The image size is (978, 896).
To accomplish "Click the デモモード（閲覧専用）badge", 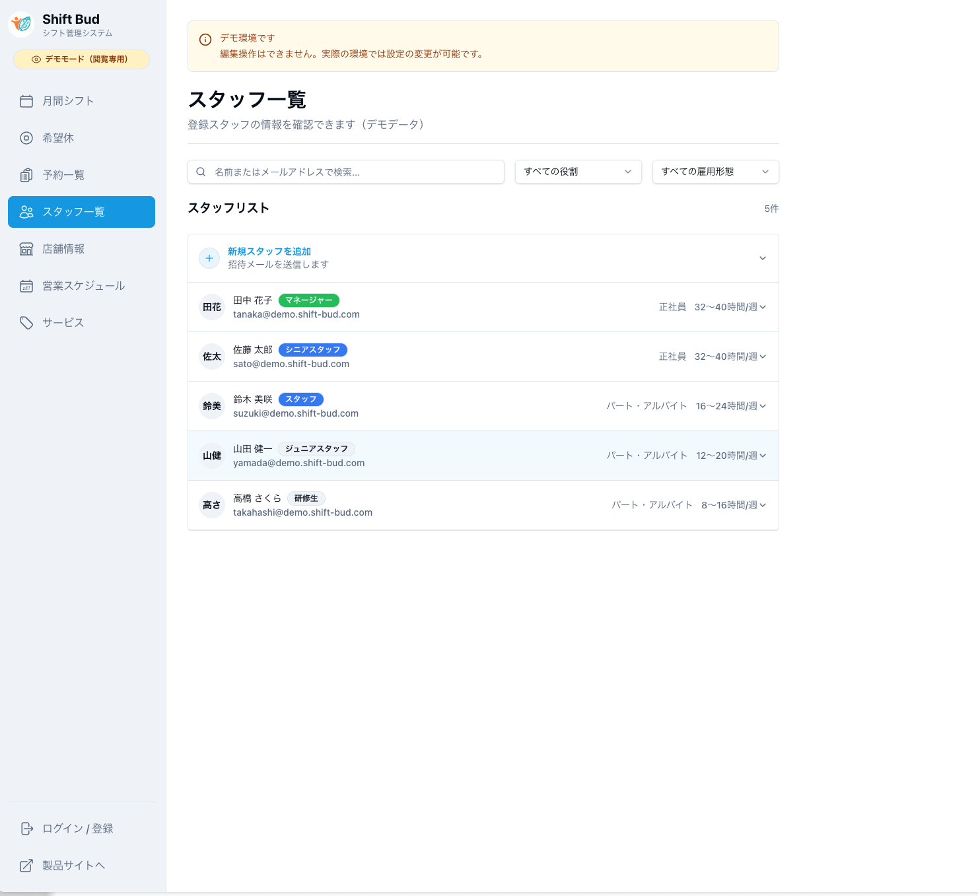I will tap(81, 59).
